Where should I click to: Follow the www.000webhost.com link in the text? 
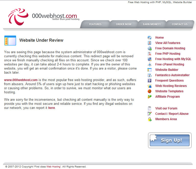pos(21,80)
